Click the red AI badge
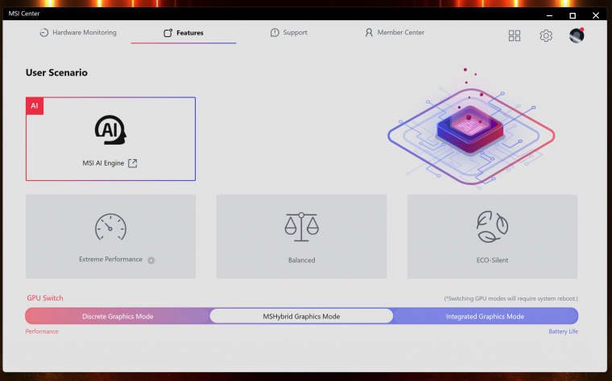 coord(35,106)
